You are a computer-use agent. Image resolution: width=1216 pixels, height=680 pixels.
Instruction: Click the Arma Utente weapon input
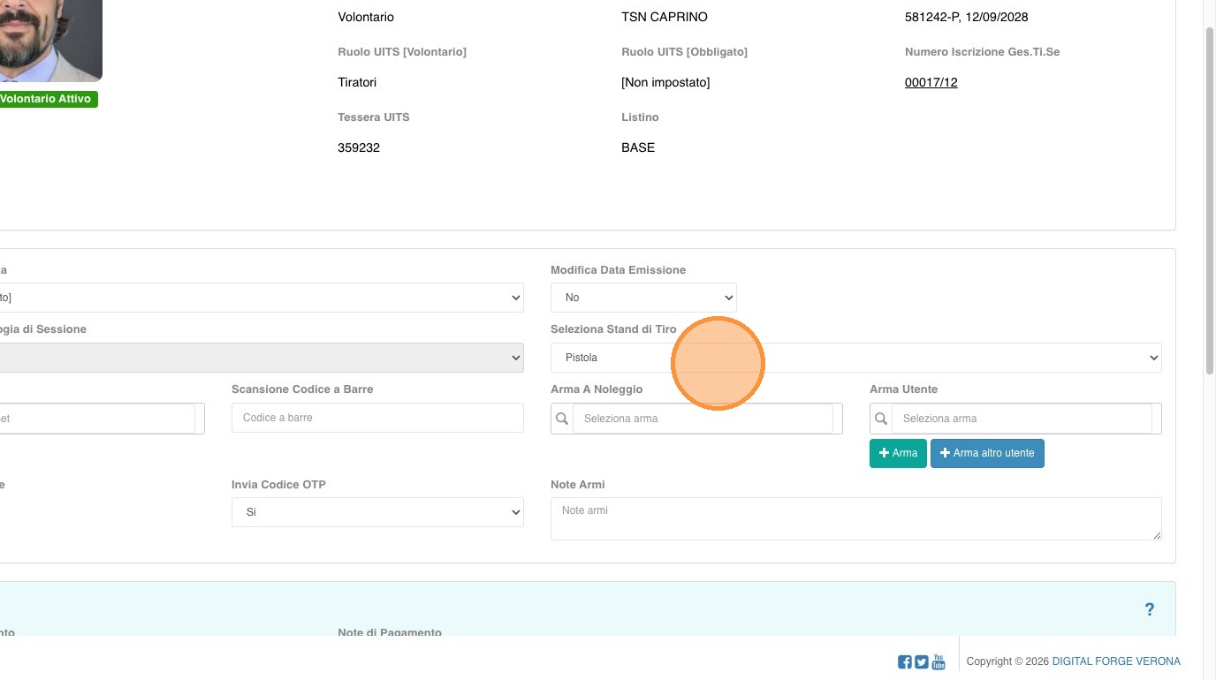point(1022,419)
